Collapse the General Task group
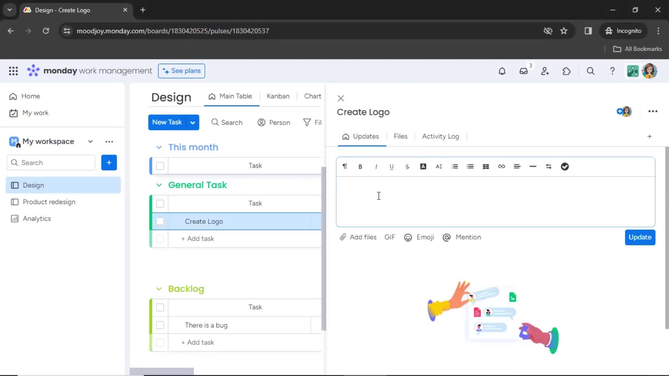This screenshot has width=669, height=376. pos(159,185)
